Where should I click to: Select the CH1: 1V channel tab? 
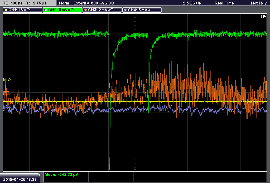23,10
